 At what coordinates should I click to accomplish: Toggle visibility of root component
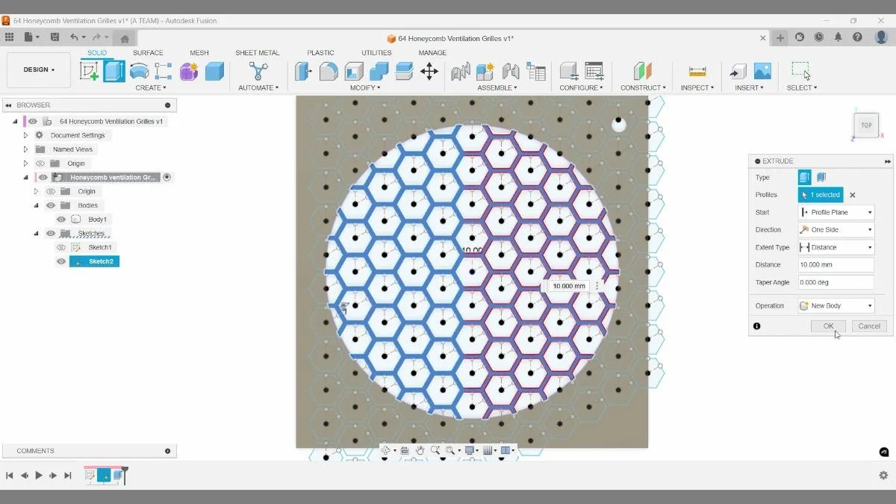tap(33, 121)
